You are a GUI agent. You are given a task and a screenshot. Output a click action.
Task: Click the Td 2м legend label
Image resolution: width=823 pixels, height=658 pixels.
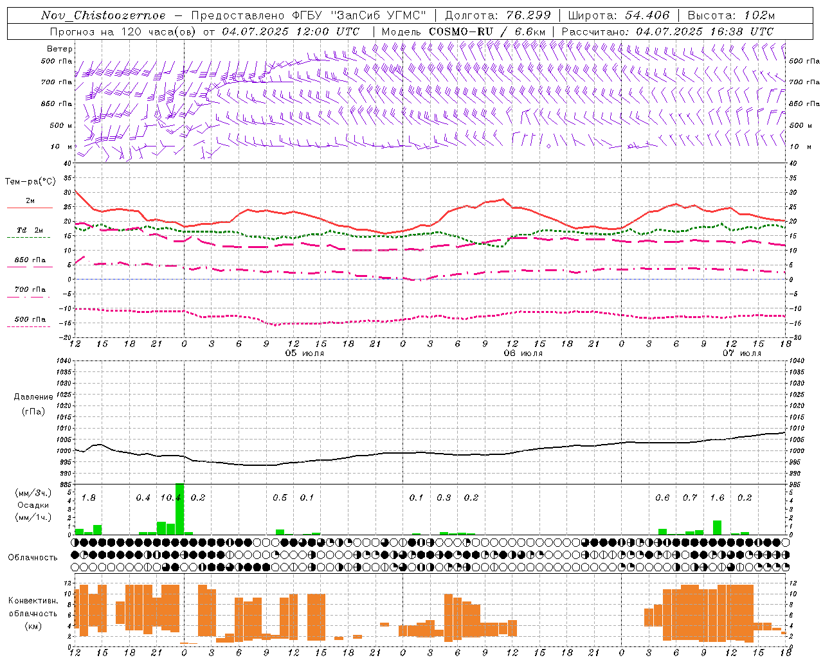coord(30,229)
